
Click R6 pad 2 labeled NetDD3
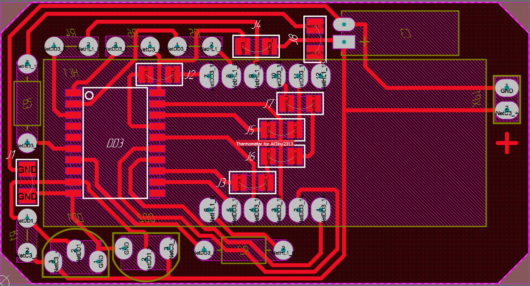tap(115, 45)
